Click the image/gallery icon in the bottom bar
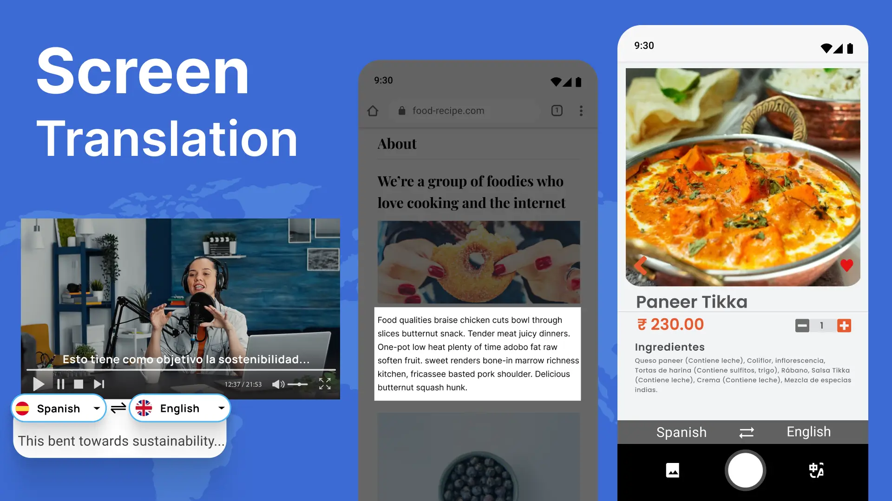Image resolution: width=892 pixels, height=501 pixels. (x=673, y=470)
